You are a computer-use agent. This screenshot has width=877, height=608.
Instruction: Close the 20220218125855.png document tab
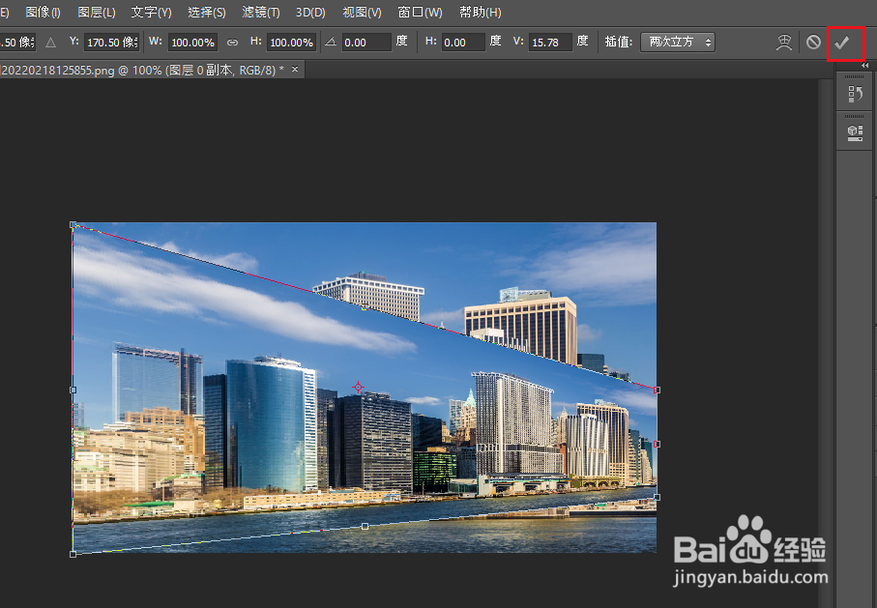pyautogui.click(x=295, y=70)
